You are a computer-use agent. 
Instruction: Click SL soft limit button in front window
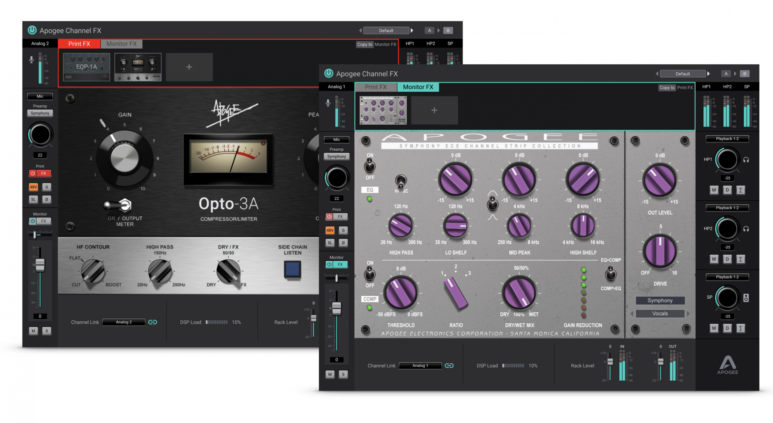pos(330,243)
